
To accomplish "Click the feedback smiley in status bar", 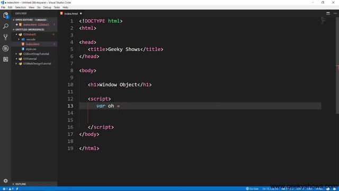I will coord(328,189).
